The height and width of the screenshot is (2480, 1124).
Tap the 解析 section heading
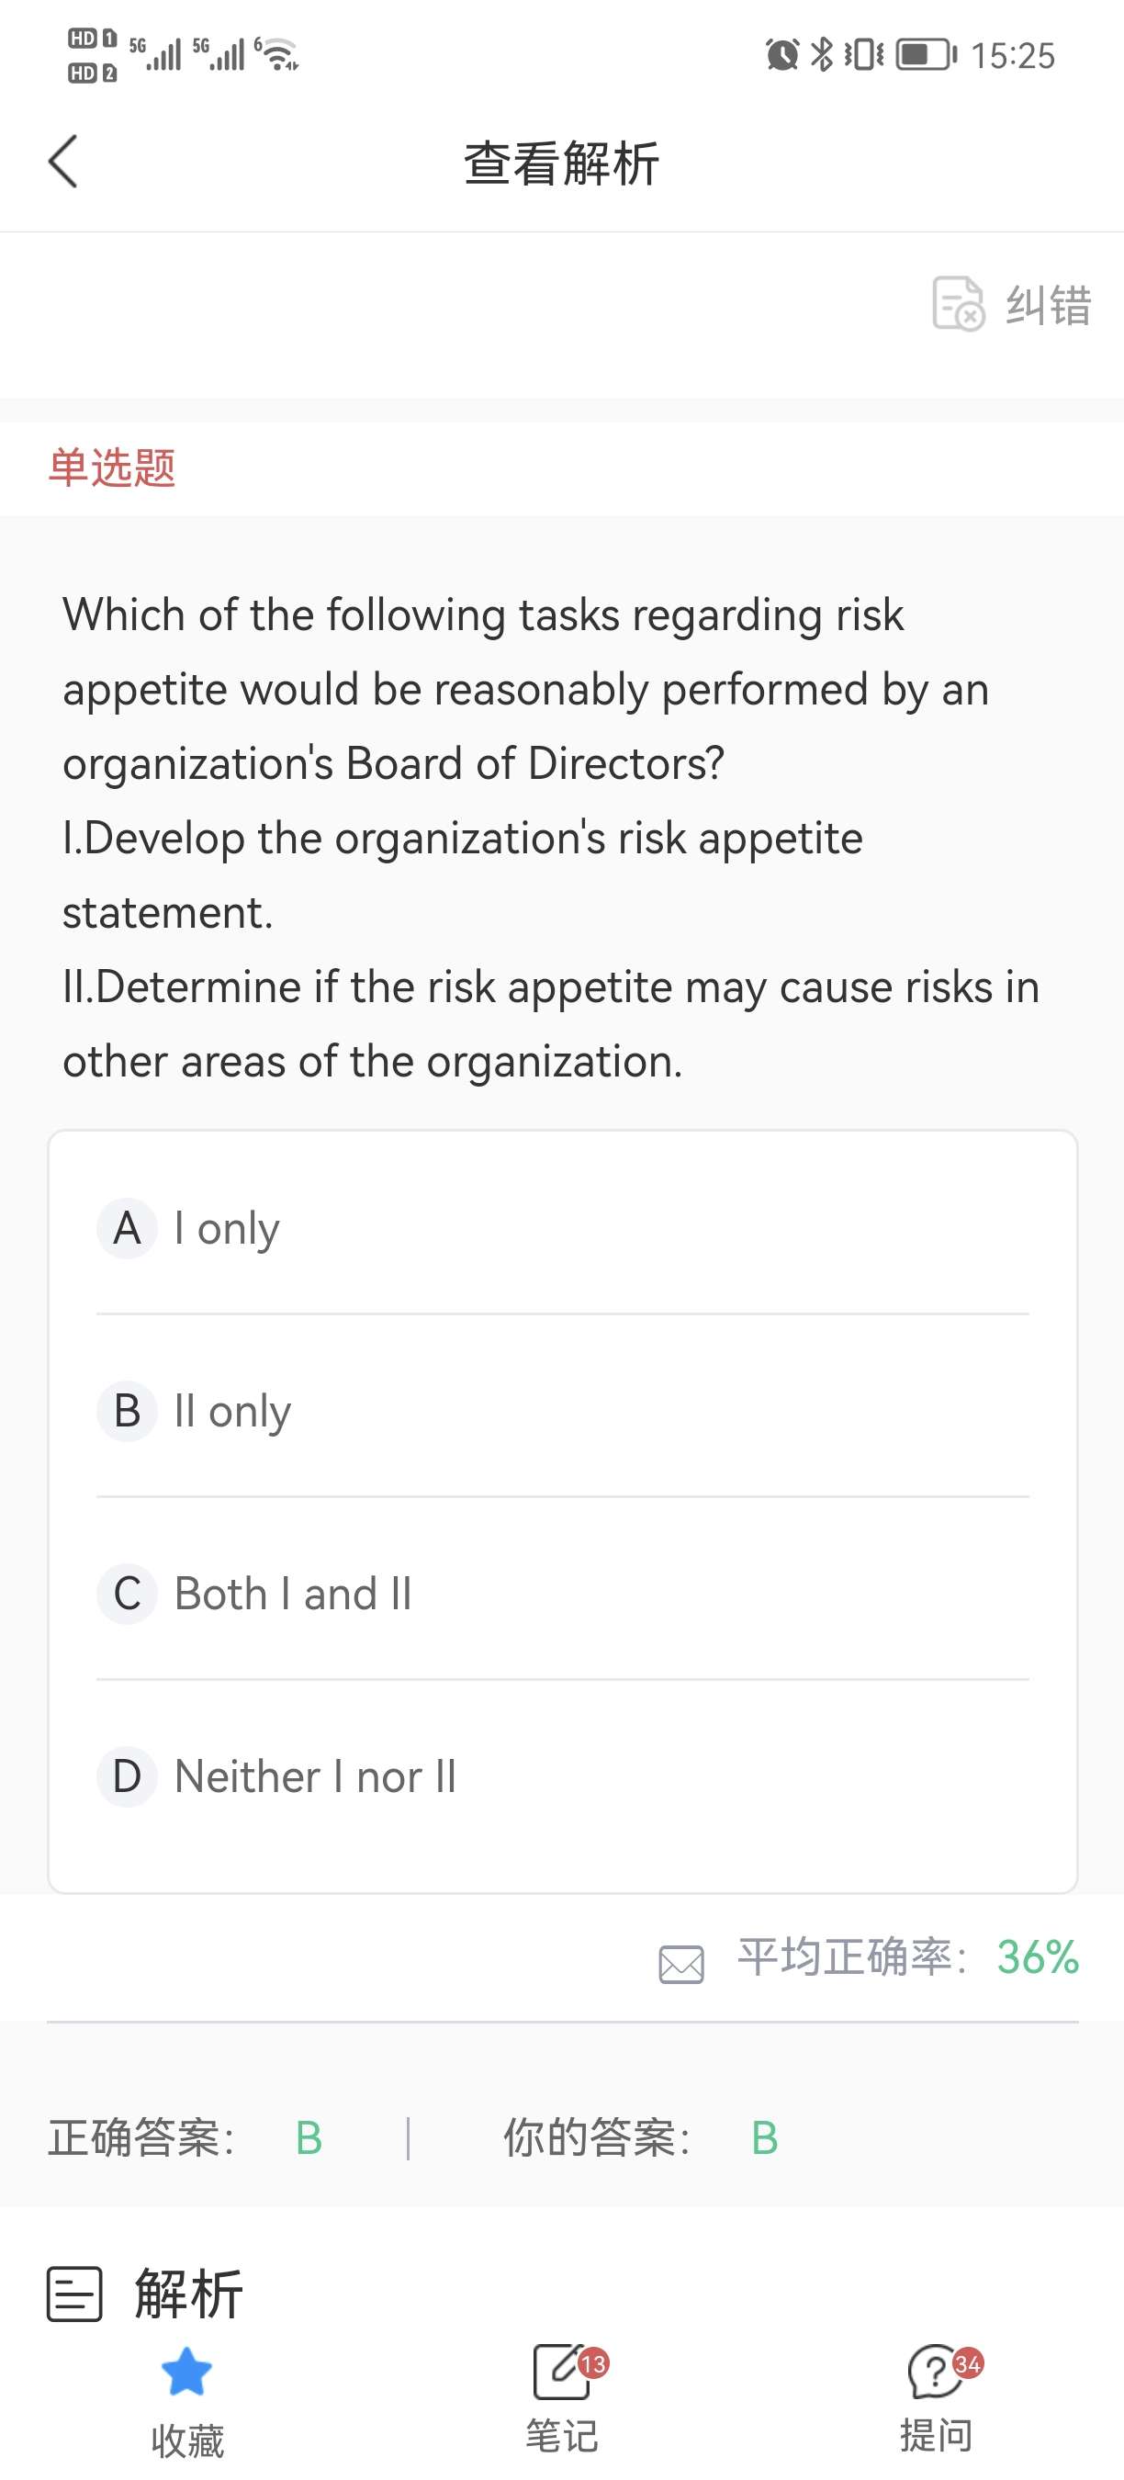click(x=188, y=2294)
